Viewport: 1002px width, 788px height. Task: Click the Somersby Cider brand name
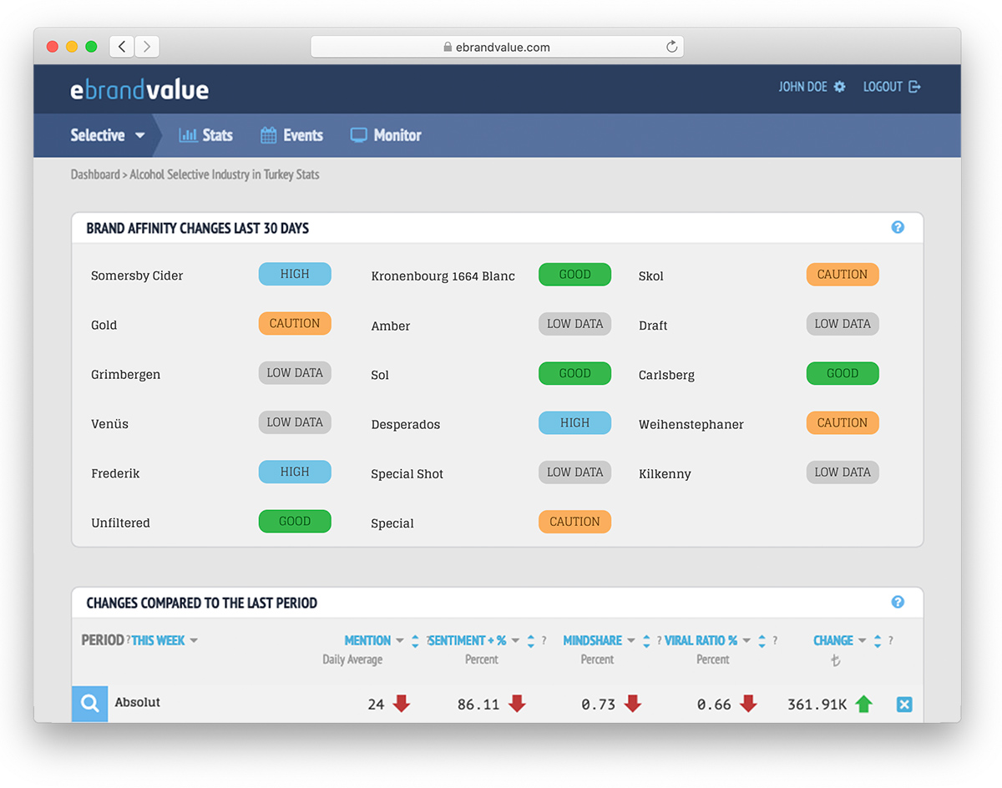(137, 275)
